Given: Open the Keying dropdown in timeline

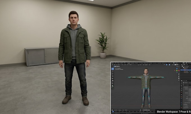Looking at the screenshot, I should pyautogui.click(x=120, y=110).
